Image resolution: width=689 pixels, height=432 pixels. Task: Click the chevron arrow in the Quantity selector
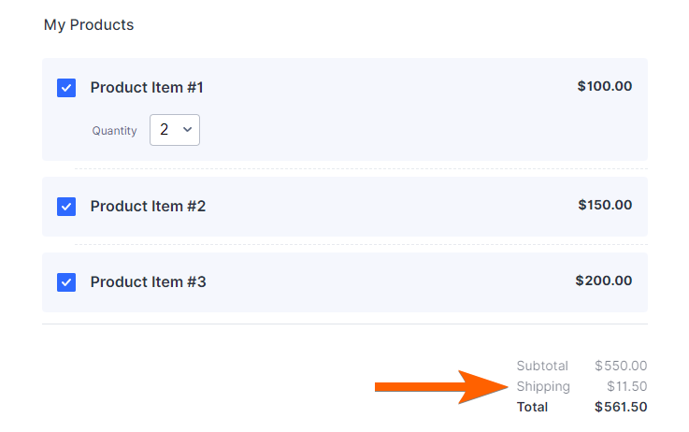pos(187,130)
